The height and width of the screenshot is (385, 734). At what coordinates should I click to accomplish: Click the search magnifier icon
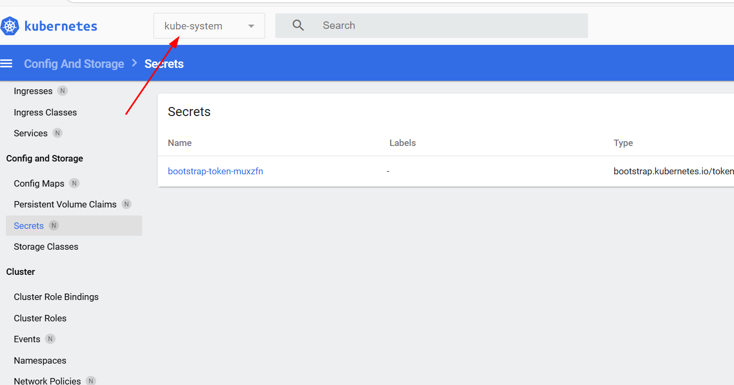[x=298, y=26]
